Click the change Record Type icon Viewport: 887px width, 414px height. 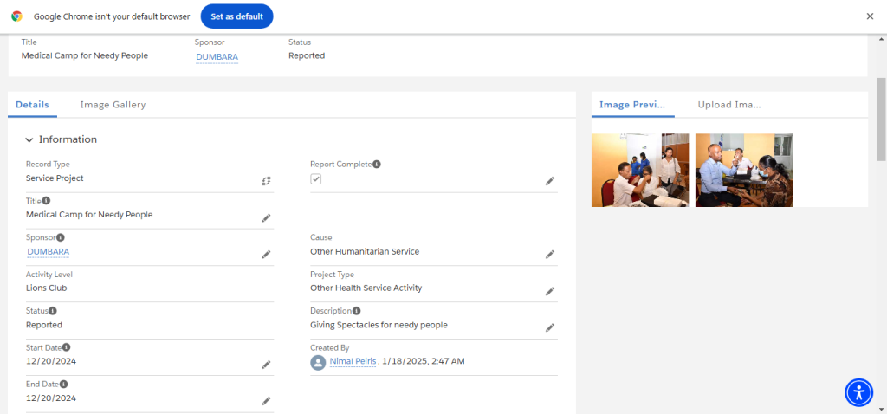pyautogui.click(x=267, y=181)
